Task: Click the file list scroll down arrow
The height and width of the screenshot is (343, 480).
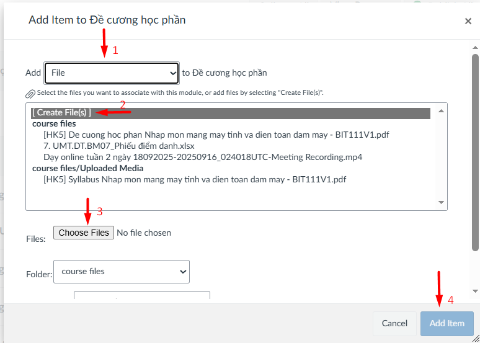Action: click(442, 203)
